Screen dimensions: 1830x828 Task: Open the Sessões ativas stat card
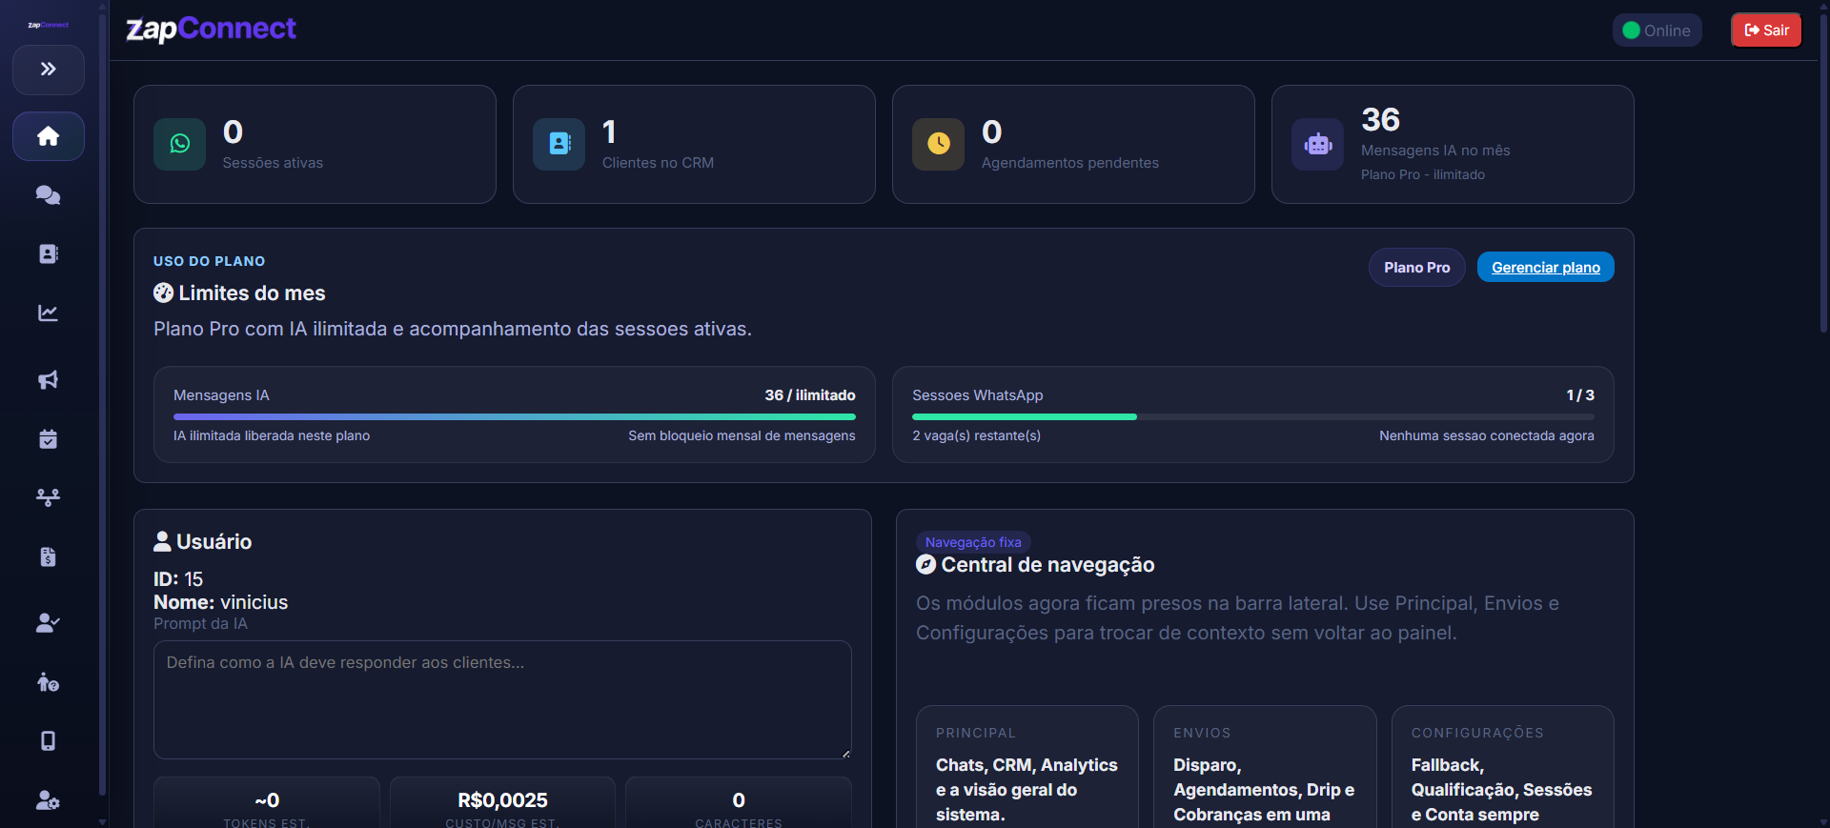315,144
